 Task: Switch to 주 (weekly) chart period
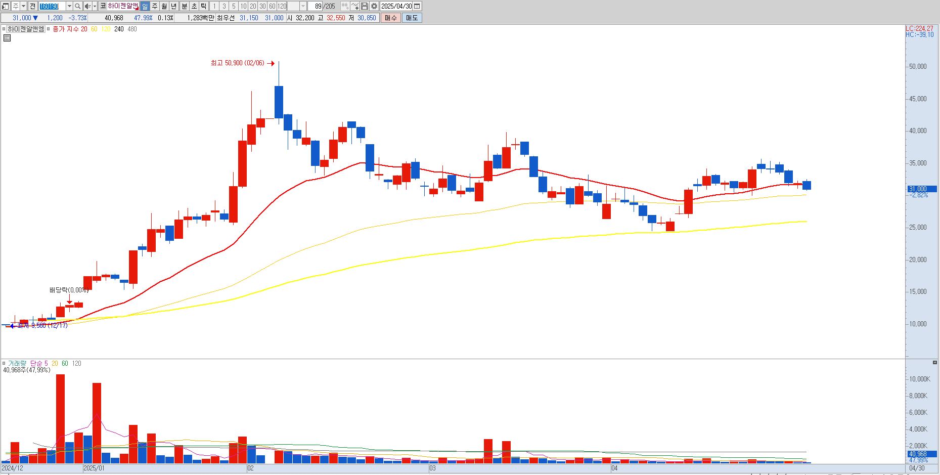155,6
